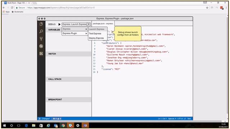
Task: Click the Changes branch icon in status bar
Action: point(40,119)
